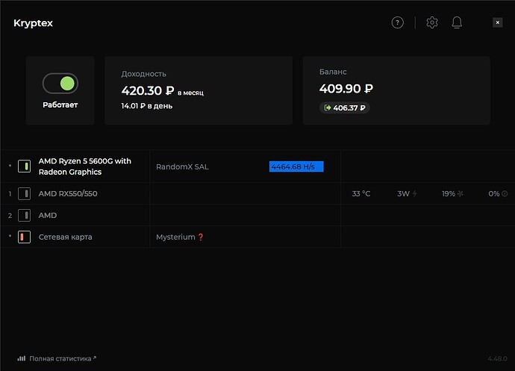The height and width of the screenshot is (371, 515).
Task: Click the AMD Ryzen 5 5600G device name
Action: 85,166
